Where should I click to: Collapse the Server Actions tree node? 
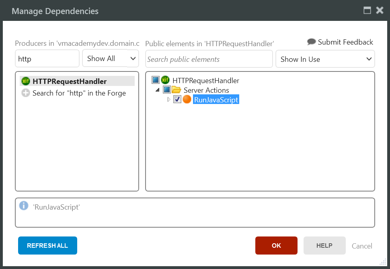point(158,90)
